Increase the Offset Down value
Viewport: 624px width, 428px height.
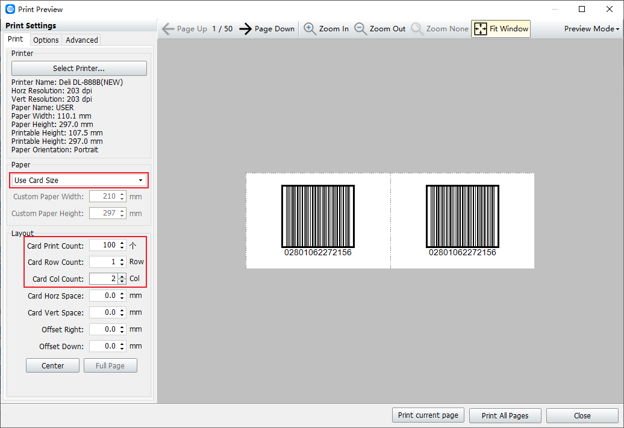(x=122, y=344)
